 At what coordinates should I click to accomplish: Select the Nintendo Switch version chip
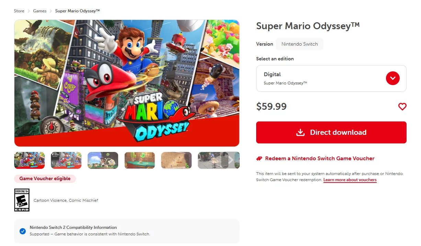point(299,44)
